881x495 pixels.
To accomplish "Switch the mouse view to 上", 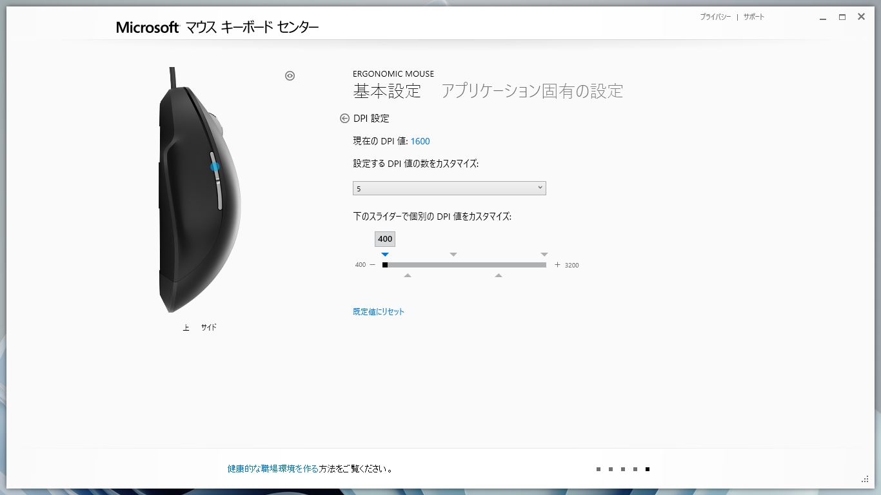I will tap(186, 327).
